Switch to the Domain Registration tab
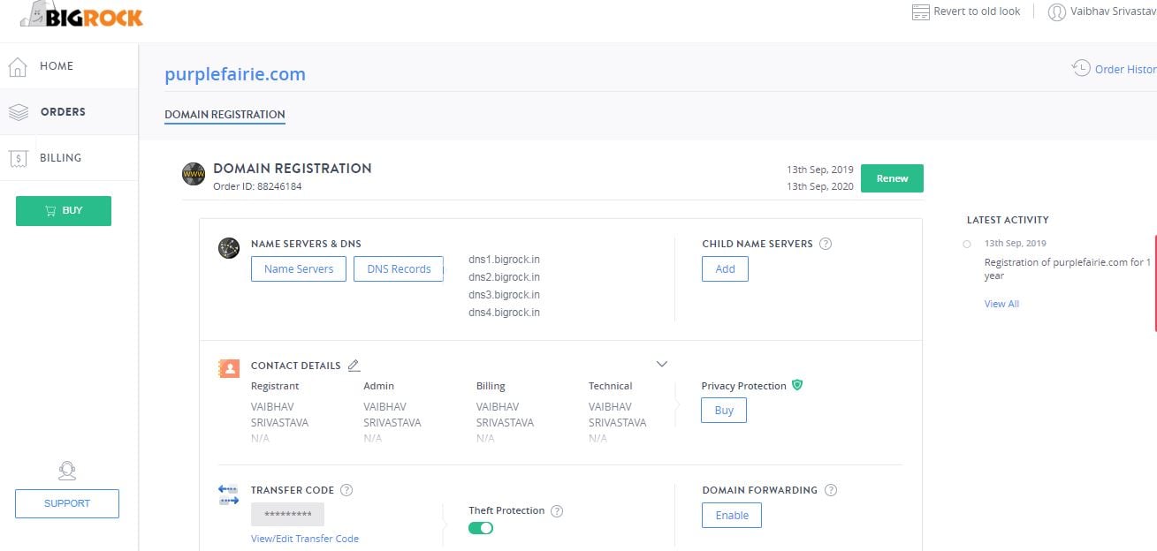The height and width of the screenshot is (551, 1157). pos(225,114)
